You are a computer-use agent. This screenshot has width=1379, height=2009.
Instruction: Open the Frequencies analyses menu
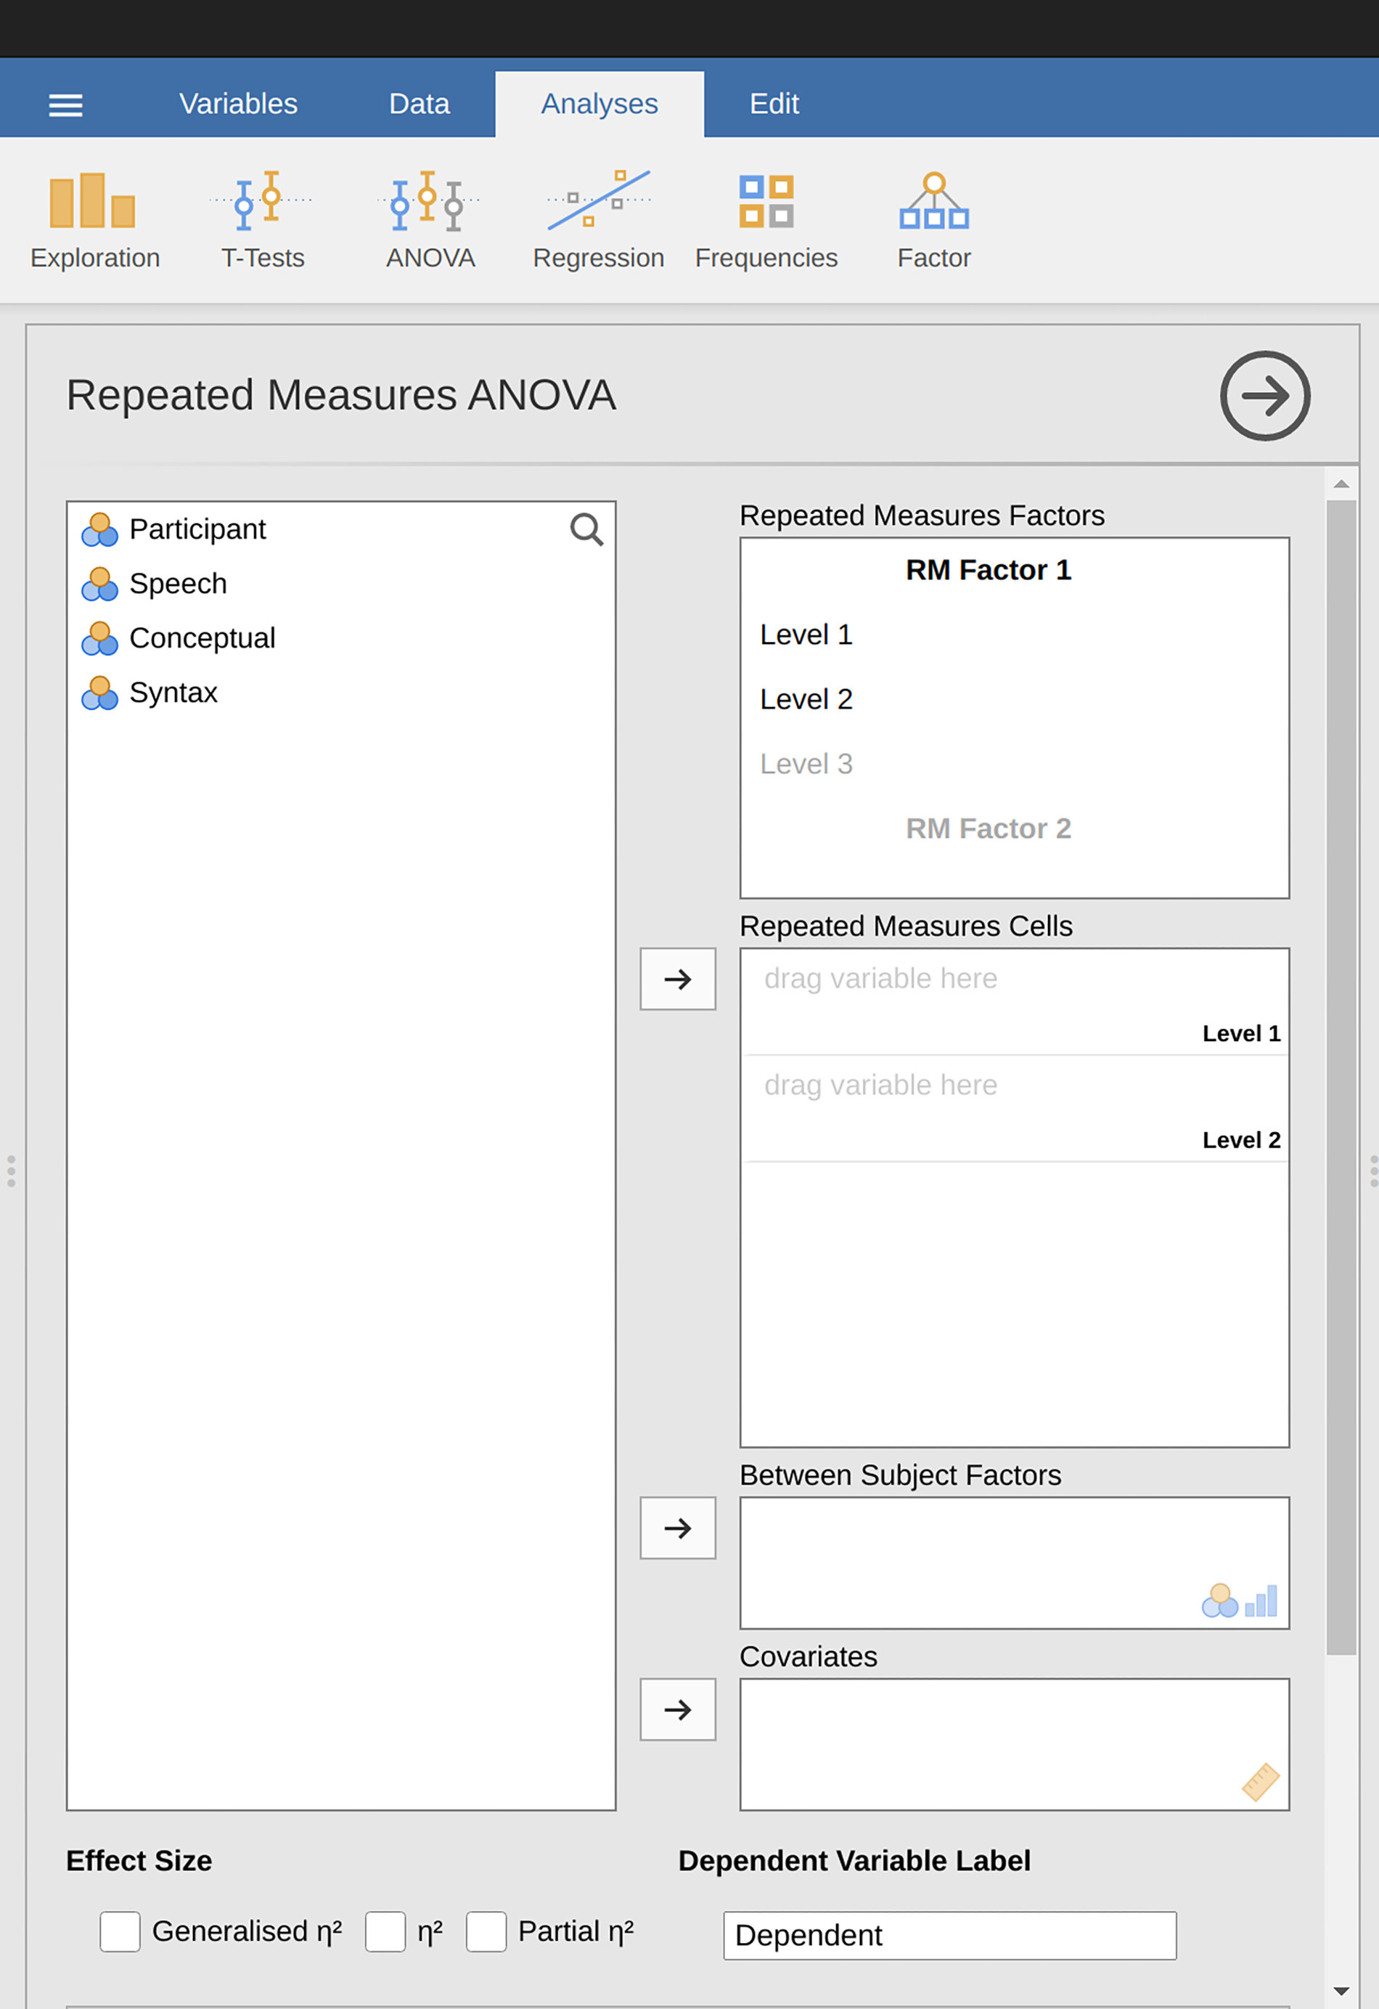[x=766, y=221]
